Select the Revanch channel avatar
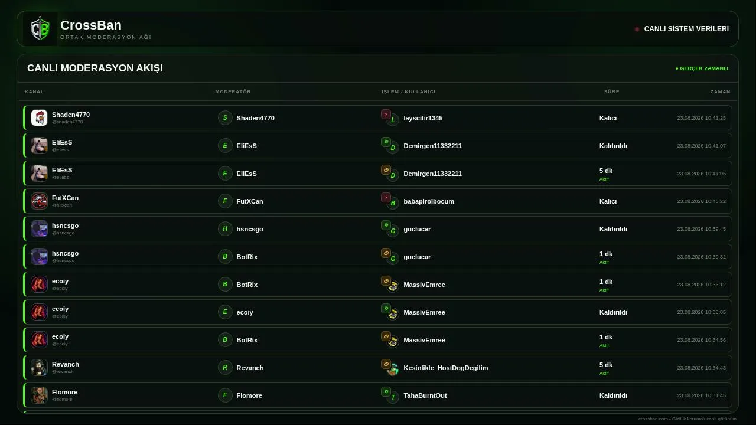756x425 pixels. tap(39, 368)
